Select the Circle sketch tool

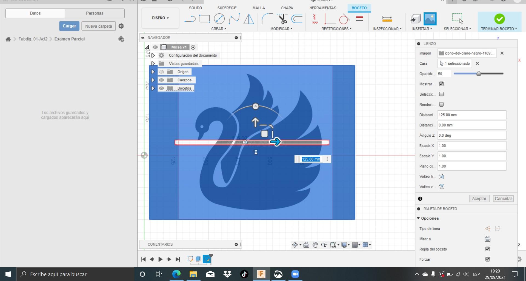(219, 19)
